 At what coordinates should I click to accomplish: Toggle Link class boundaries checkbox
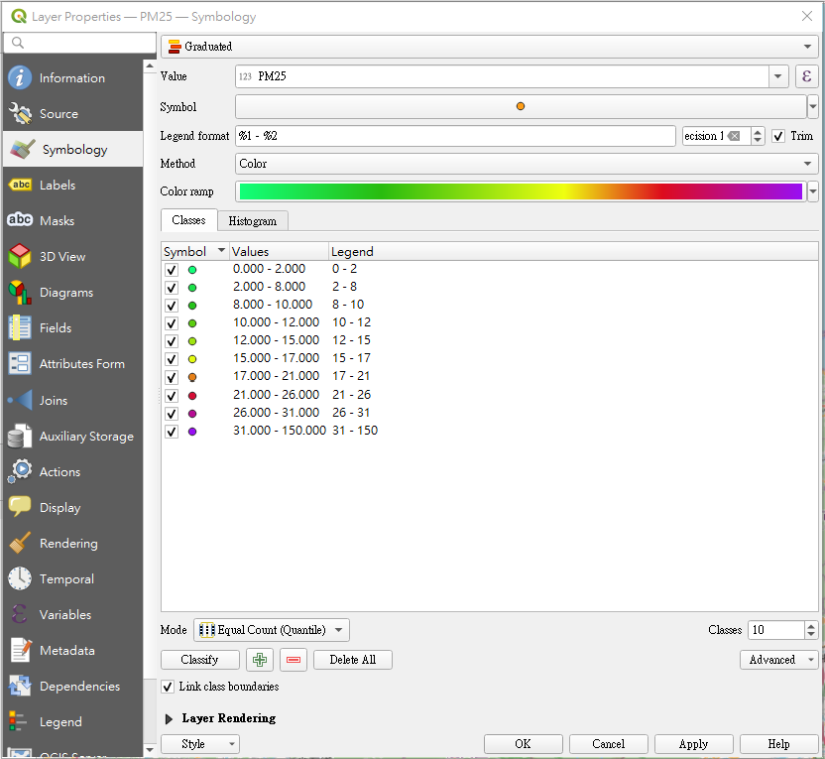click(x=168, y=687)
